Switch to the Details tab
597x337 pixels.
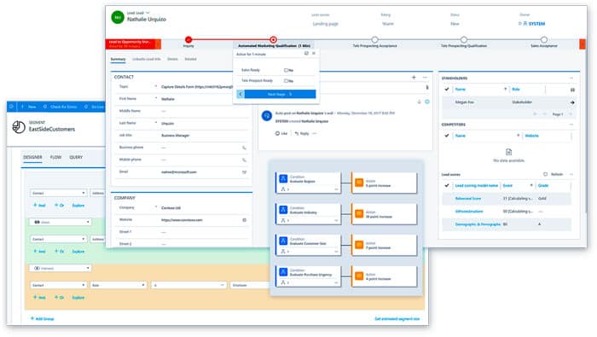point(172,59)
